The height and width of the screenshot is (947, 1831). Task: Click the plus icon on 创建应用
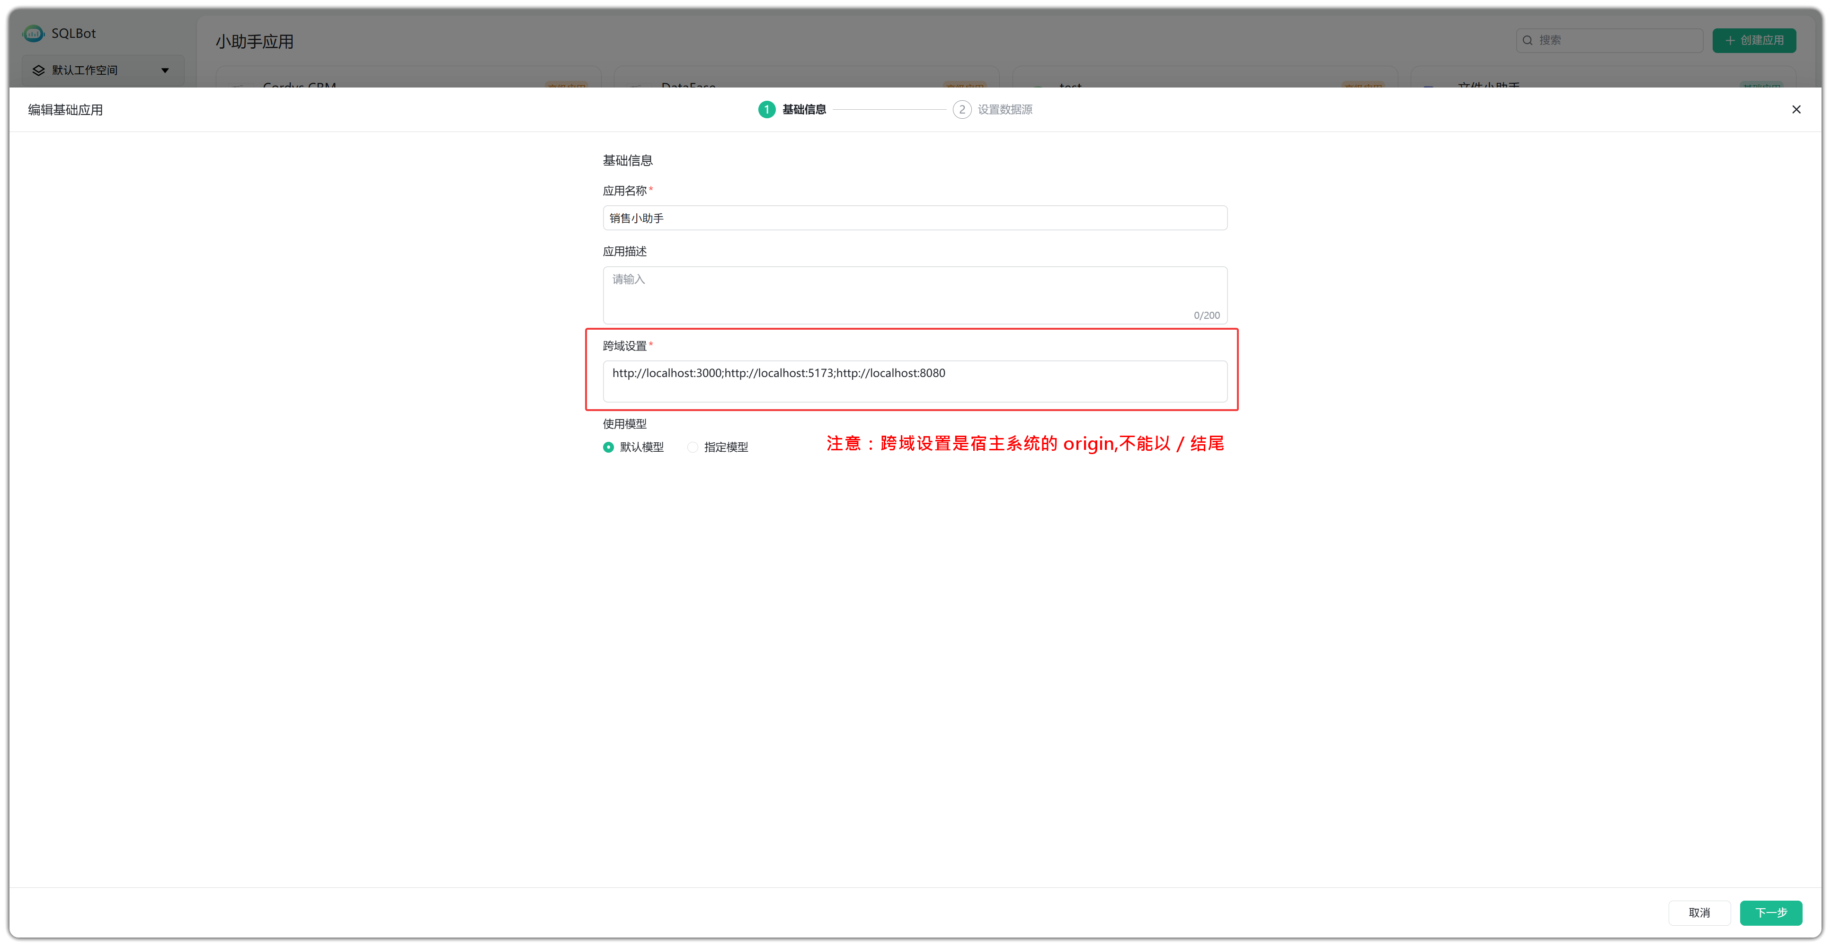click(1730, 41)
